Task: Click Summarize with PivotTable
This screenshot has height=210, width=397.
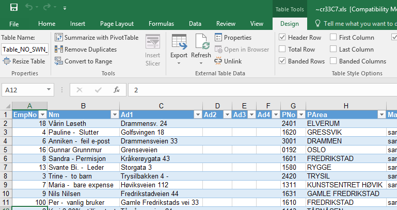Action: pos(97,38)
